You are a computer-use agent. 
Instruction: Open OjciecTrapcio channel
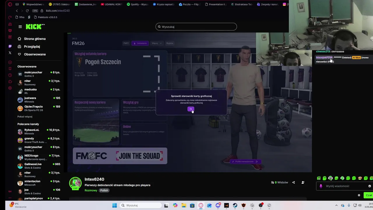click(39, 108)
